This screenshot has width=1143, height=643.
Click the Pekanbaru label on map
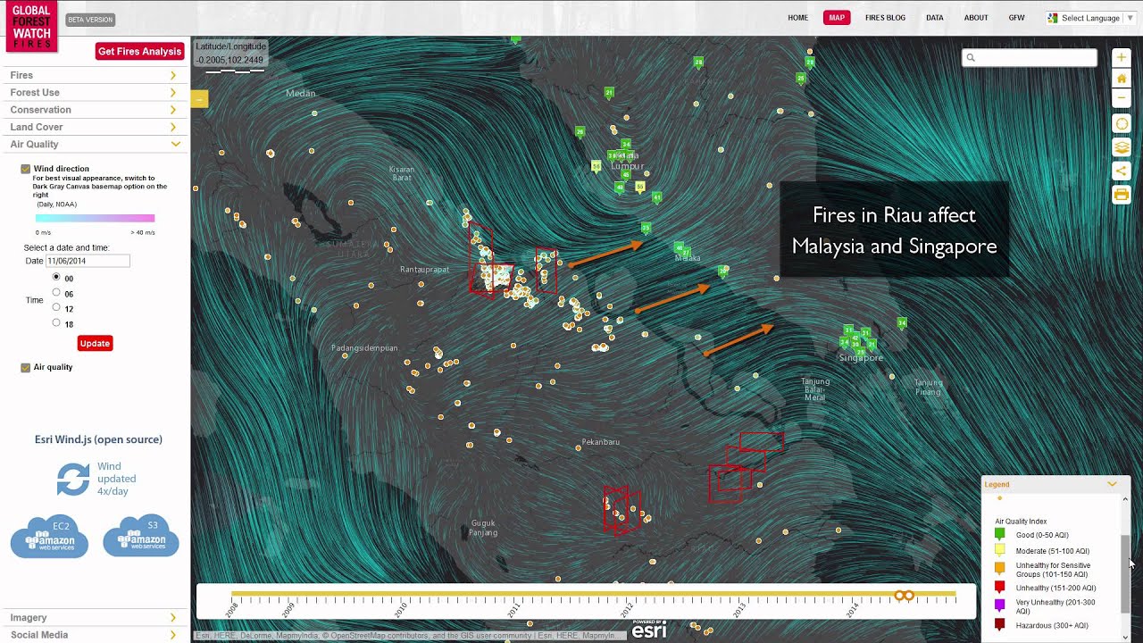coord(600,442)
